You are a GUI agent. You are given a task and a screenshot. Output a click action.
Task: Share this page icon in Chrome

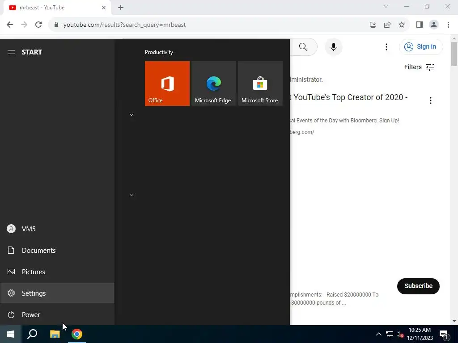point(387,25)
